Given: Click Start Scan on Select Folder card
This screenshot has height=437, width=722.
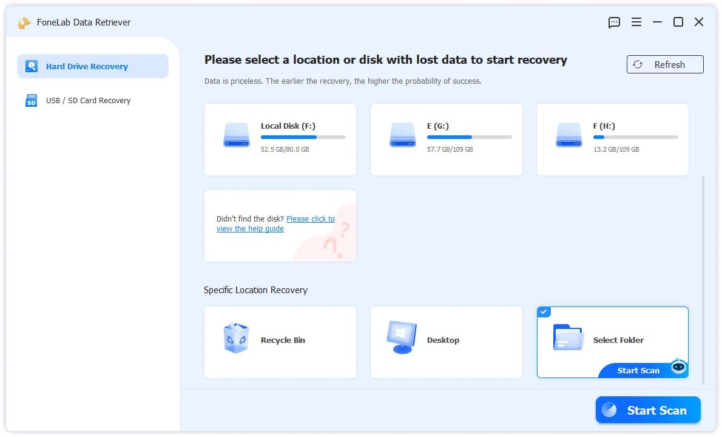Looking at the screenshot, I should 638,371.
